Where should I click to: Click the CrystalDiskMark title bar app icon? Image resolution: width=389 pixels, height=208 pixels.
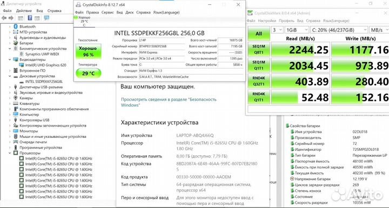click(250, 13)
